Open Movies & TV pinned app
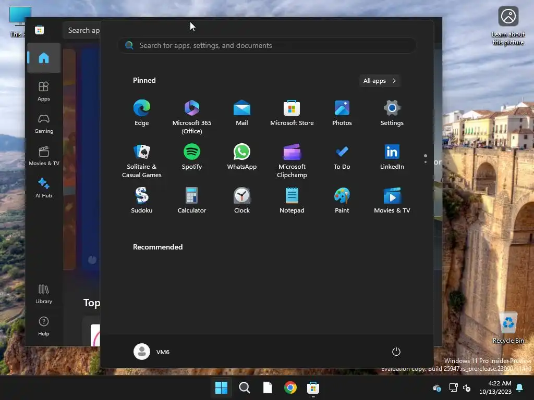Image resolution: width=534 pixels, height=400 pixels. coord(392,201)
